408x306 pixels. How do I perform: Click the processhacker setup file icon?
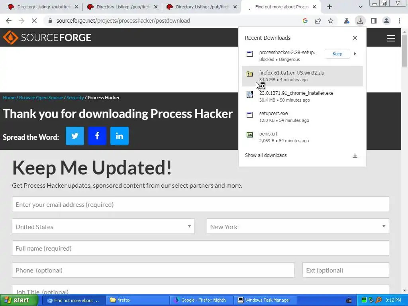[x=250, y=54]
